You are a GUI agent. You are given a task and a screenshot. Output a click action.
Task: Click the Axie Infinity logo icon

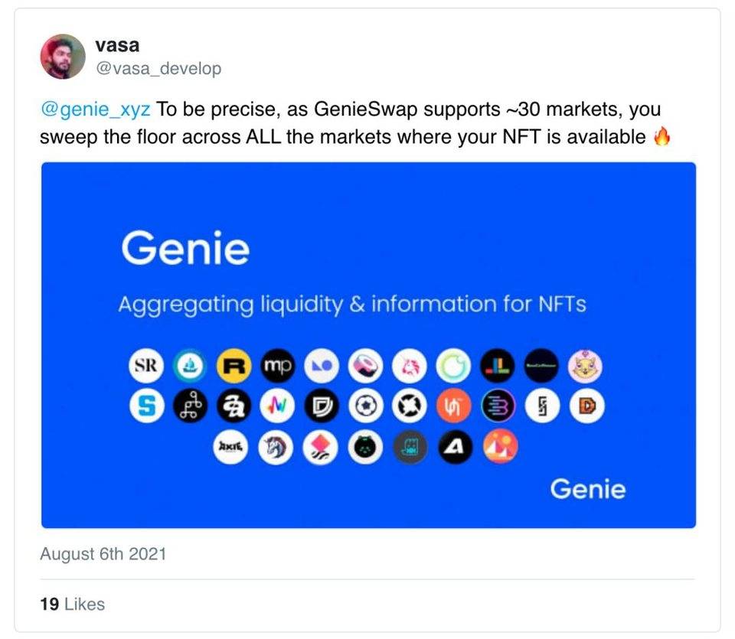tap(230, 446)
